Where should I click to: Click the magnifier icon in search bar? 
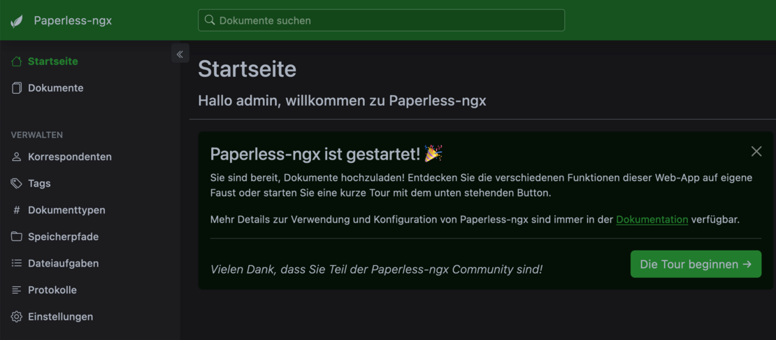tap(209, 20)
